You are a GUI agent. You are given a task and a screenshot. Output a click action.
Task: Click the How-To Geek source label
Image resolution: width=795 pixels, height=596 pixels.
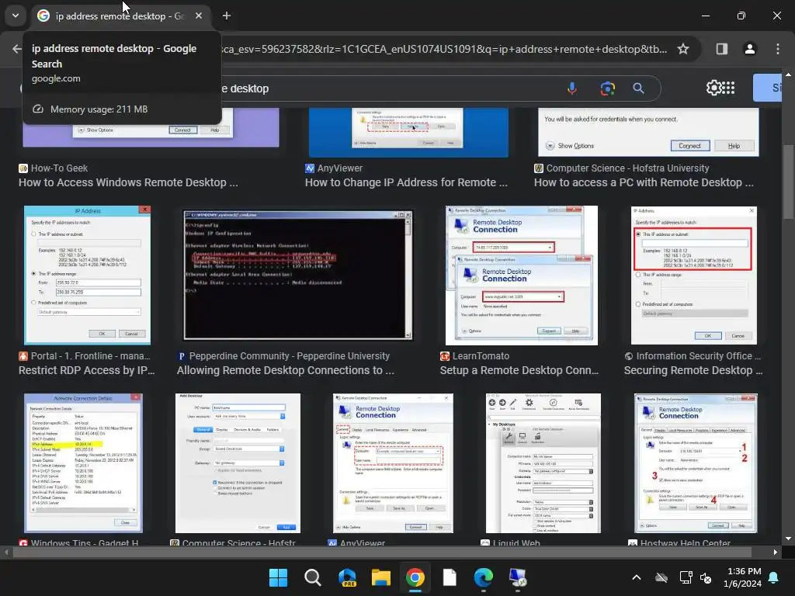click(x=59, y=168)
